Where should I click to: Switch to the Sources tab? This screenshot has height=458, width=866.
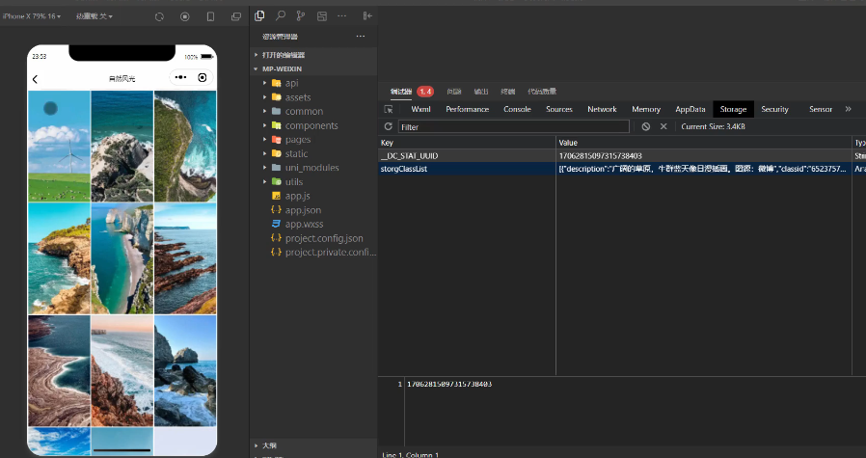tap(559, 109)
